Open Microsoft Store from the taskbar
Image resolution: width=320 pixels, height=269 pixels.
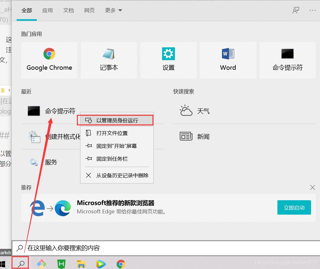coord(42,264)
